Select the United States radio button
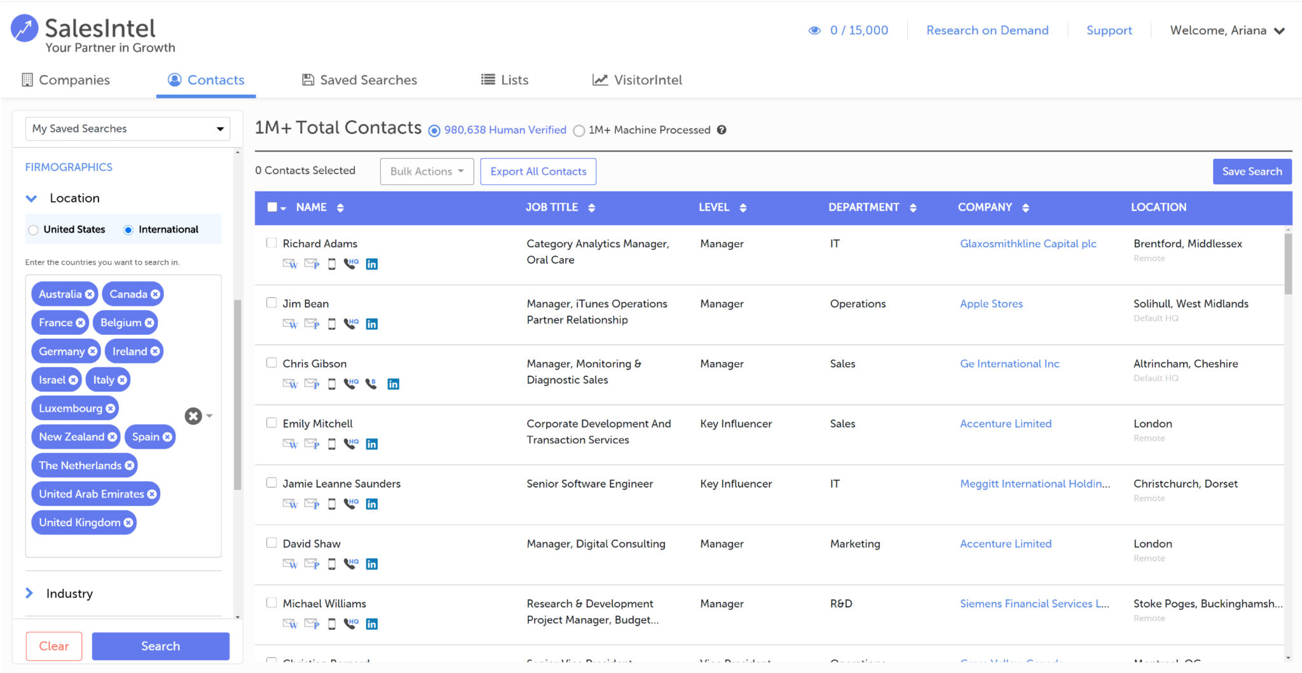 33,230
